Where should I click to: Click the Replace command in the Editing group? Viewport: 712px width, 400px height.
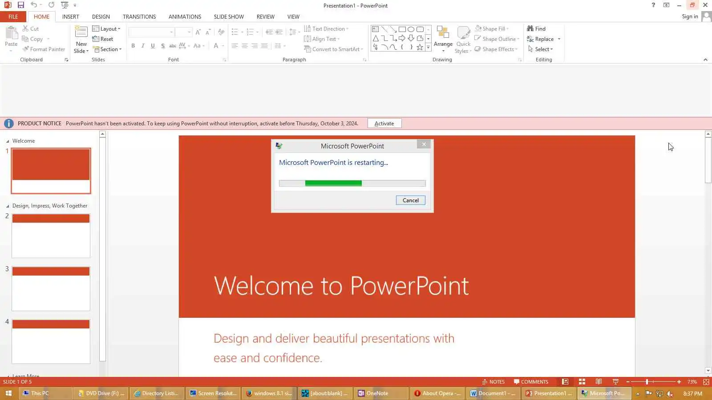coord(540,39)
